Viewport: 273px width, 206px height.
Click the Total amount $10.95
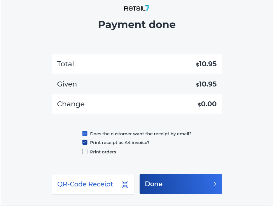[206, 64]
